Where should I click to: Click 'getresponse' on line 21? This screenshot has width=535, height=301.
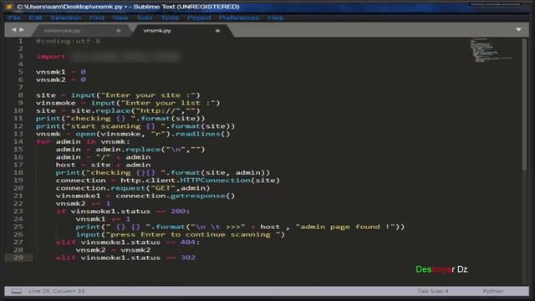click(x=198, y=196)
